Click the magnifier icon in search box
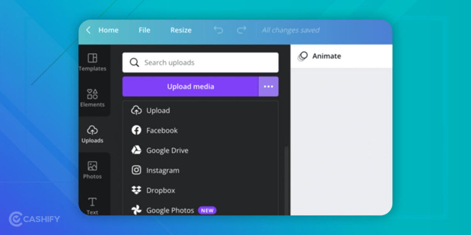471x235 pixels. click(x=134, y=62)
